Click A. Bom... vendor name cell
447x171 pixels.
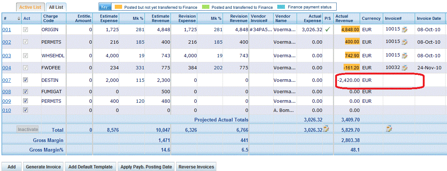(x=285, y=110)
